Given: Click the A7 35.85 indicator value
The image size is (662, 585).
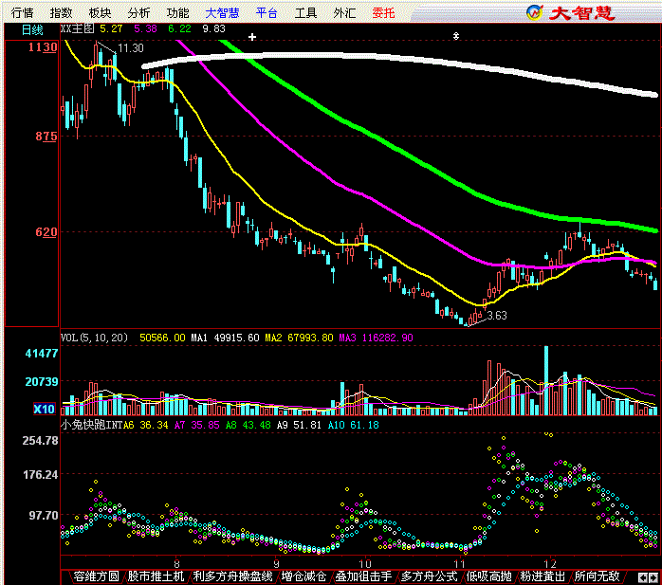Looking at the screenshot, I should (196, 425).
